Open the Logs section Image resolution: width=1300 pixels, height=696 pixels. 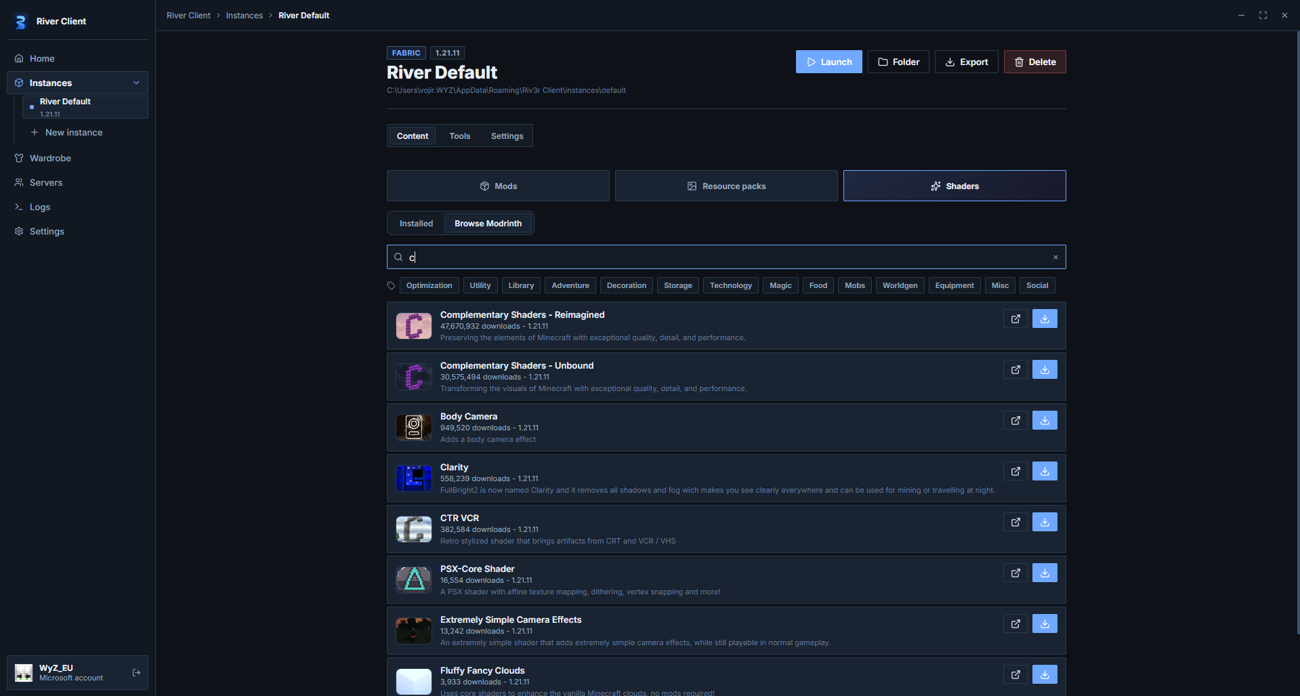coord(77,207)
